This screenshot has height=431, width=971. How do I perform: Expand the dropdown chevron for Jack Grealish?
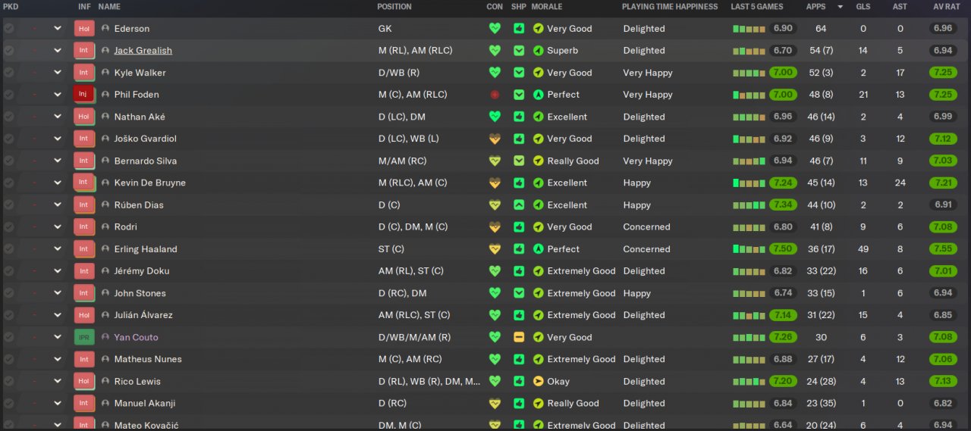tap(58, 51)
